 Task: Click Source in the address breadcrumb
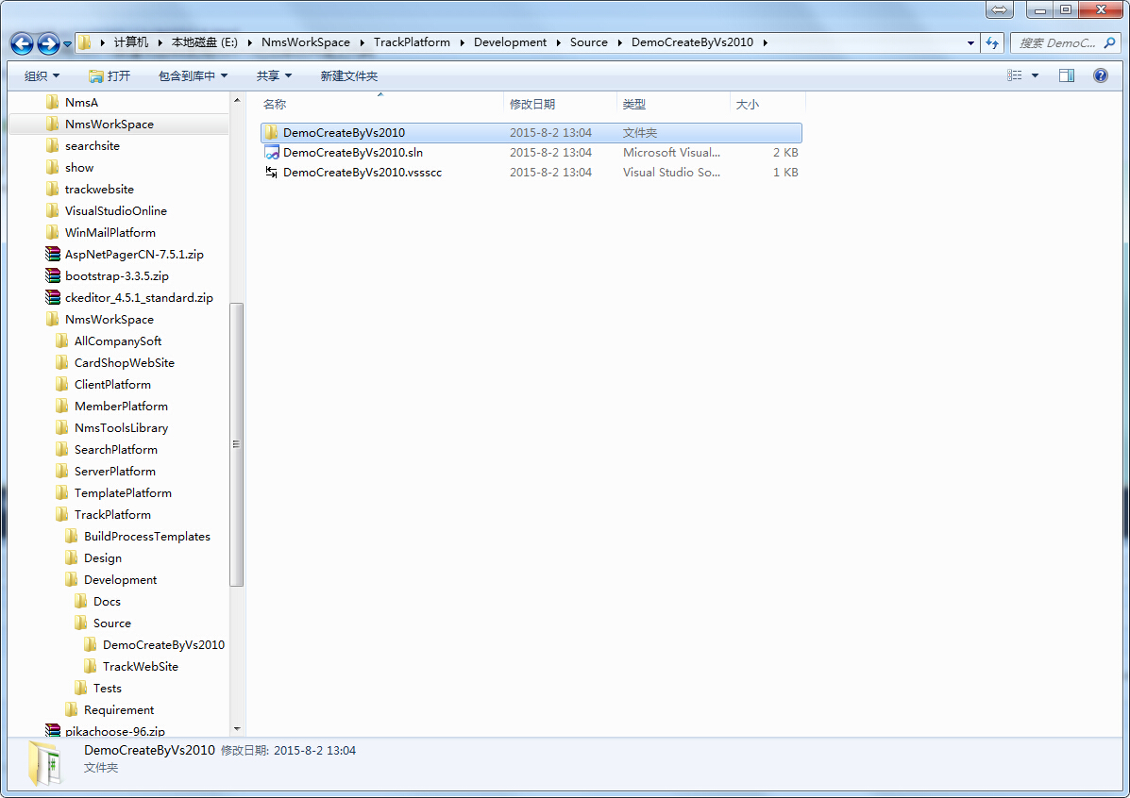coord(589,42)
